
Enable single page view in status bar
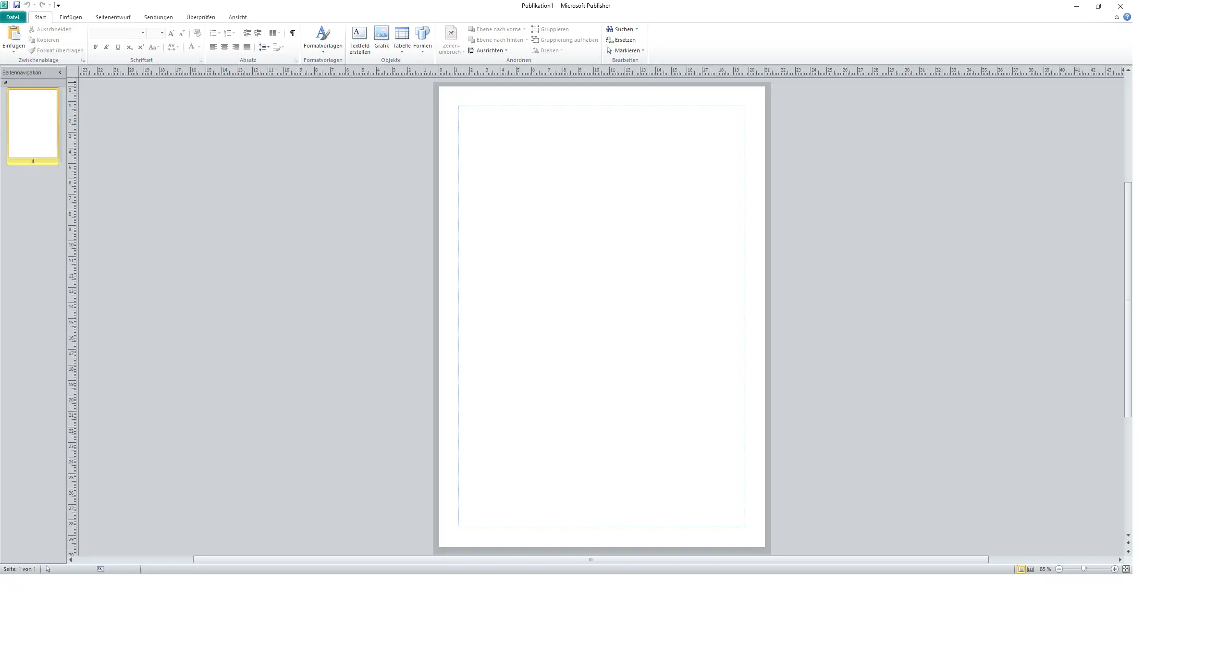point(1021,569)
